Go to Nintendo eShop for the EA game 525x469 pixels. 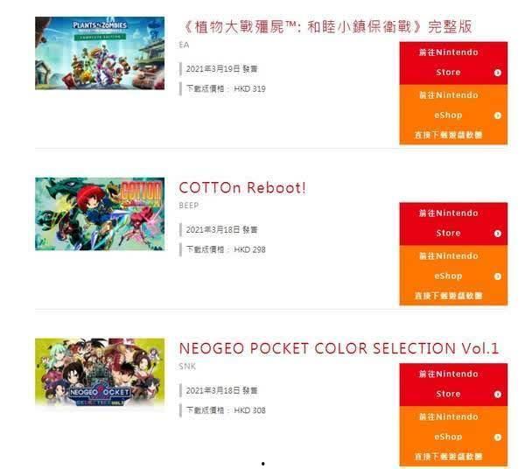coord(453,115)
